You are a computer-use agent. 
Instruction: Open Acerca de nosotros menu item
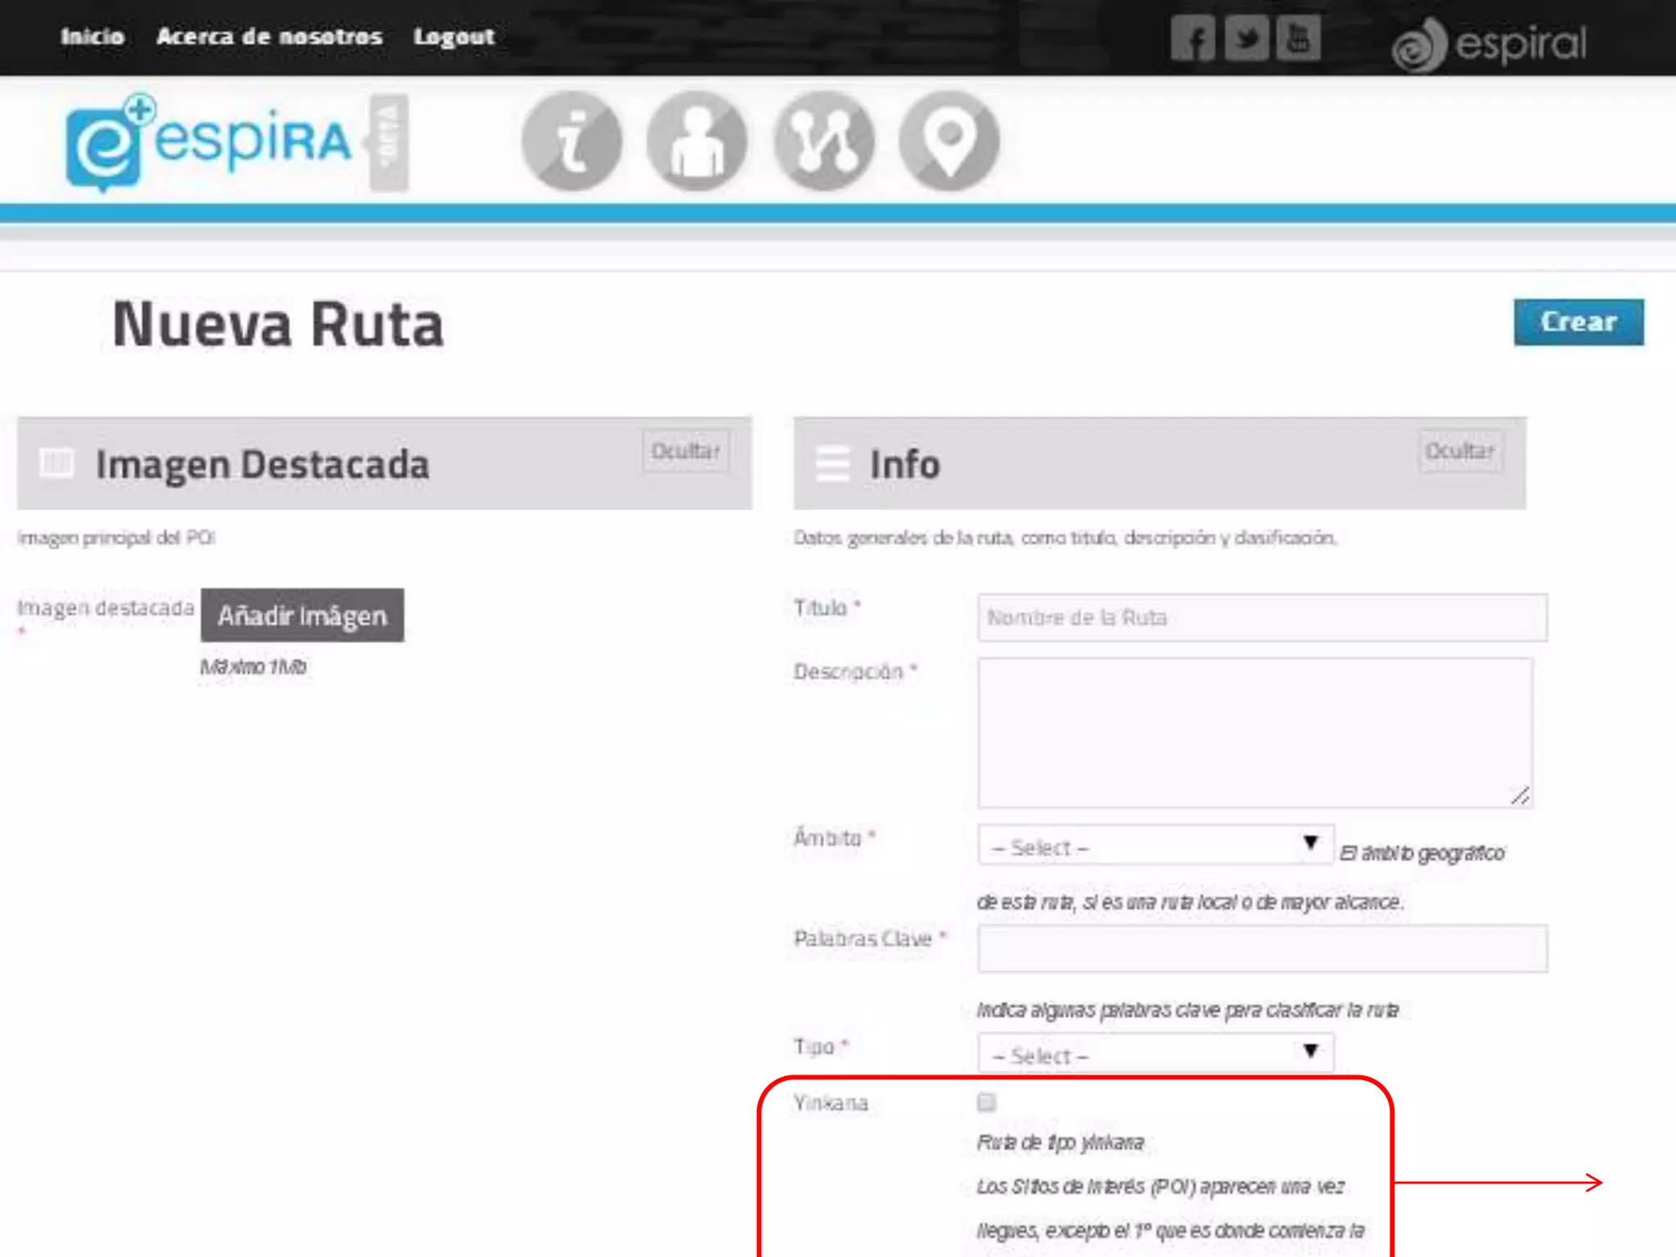pos(269,37)
